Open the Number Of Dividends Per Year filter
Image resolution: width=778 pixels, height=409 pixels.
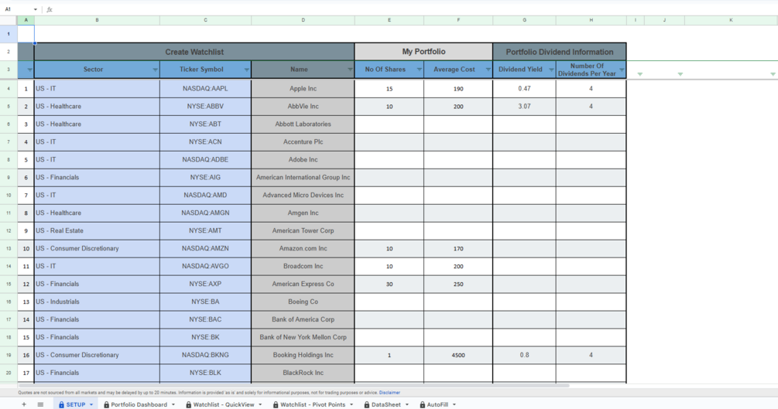point(622,70)
